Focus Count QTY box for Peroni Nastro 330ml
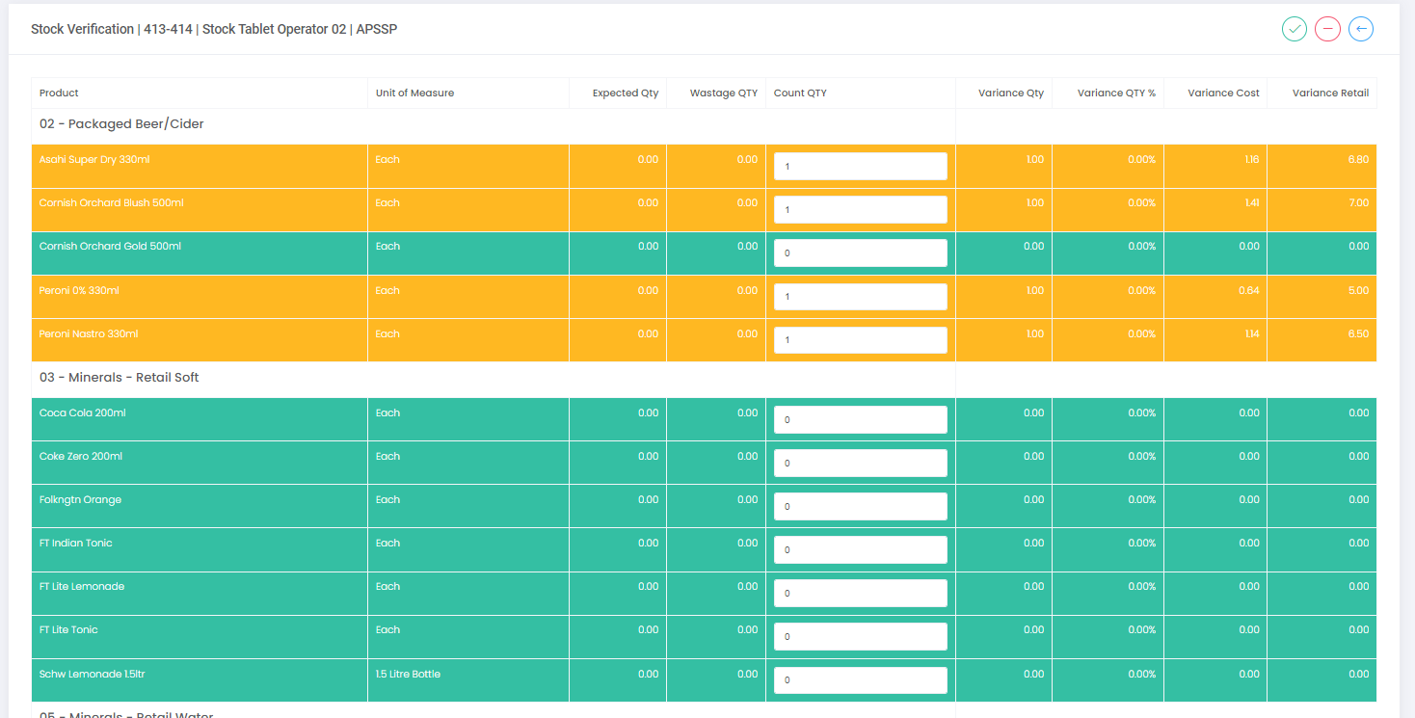The width and height of the screenshot is (1415, 718). 860,340
